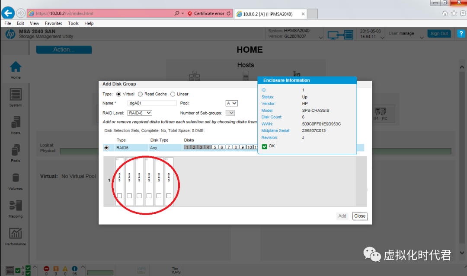Click the disk group Name input field
The width and height of the screenshot is (467, 276).
click(x=152, y=103)
